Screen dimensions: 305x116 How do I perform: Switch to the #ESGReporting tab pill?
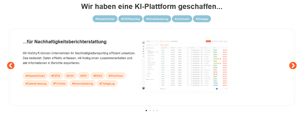tap(130, 19)
